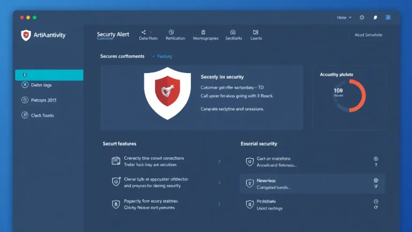Image resolution: width=412 pixels, height=232 pixels.
Task: Open the Montograptes clipboard icon
Action: click(203, 32)
